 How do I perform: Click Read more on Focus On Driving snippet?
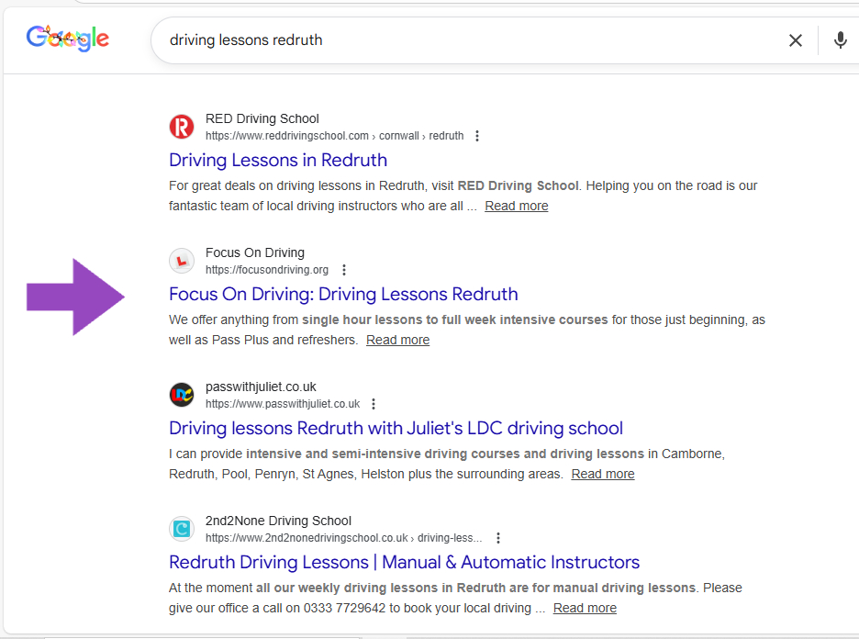pos(397,340)
